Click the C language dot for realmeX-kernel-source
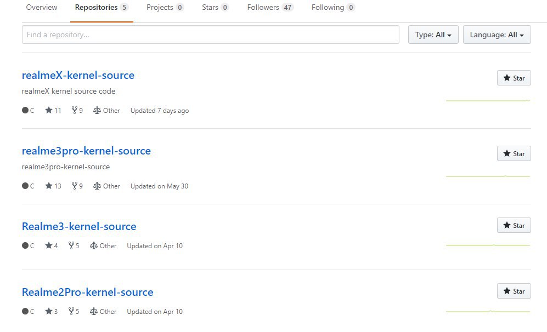The width and height of the screenshot is (547, 332). point(25,110)
